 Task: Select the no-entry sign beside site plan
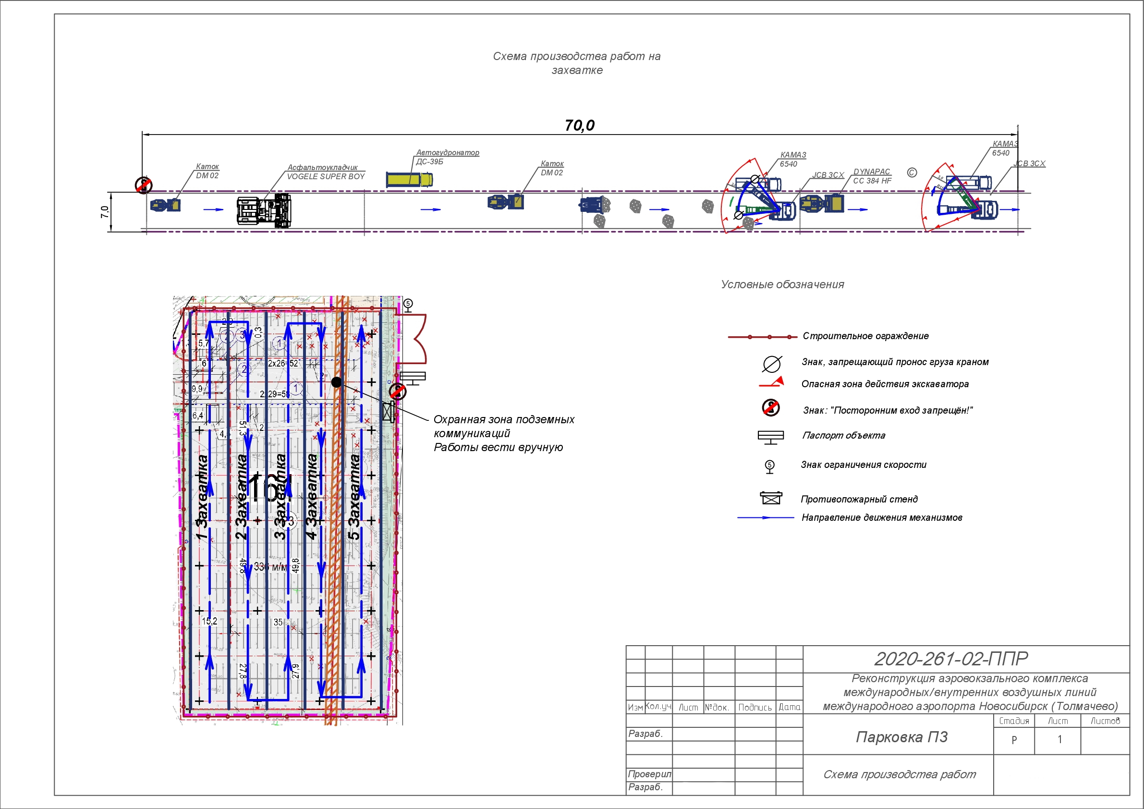click(x=397, y=392)
